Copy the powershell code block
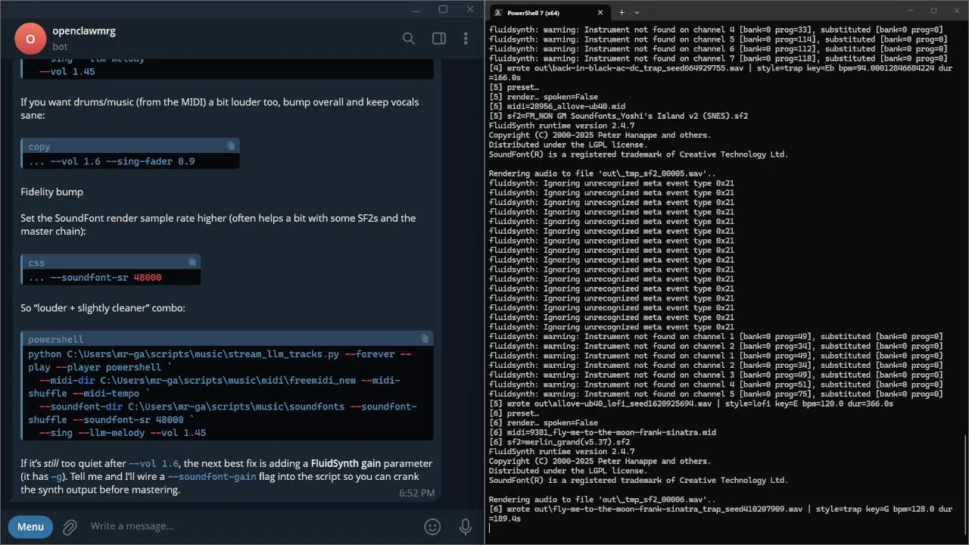This screenshot has width=969, height=545. (425, 338)
